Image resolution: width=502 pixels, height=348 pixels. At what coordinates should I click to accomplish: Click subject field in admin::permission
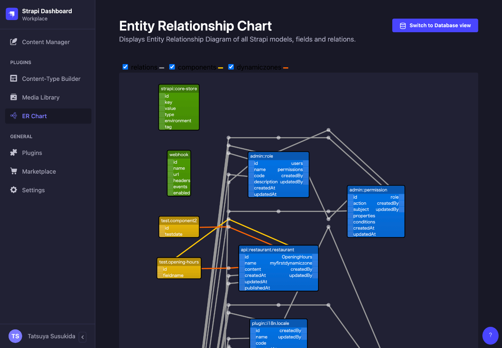[x=361, y=209]
